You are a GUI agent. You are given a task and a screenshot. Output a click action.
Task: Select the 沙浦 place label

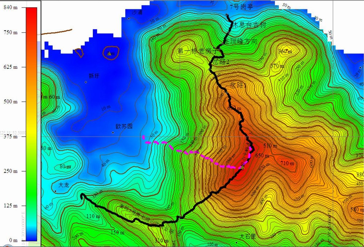(137, 12)
